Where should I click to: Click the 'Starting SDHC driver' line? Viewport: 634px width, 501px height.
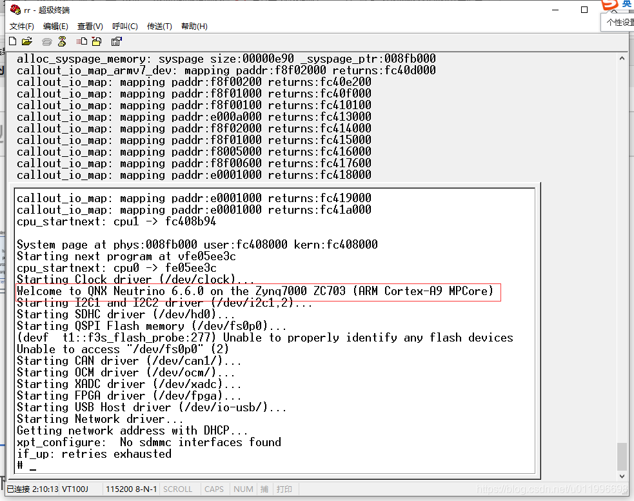coord(126,314)
